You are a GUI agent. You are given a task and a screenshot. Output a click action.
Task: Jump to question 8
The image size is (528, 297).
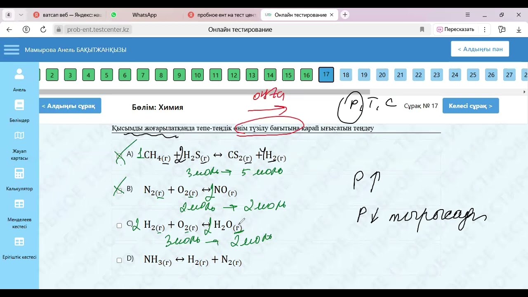click(161, 75)
